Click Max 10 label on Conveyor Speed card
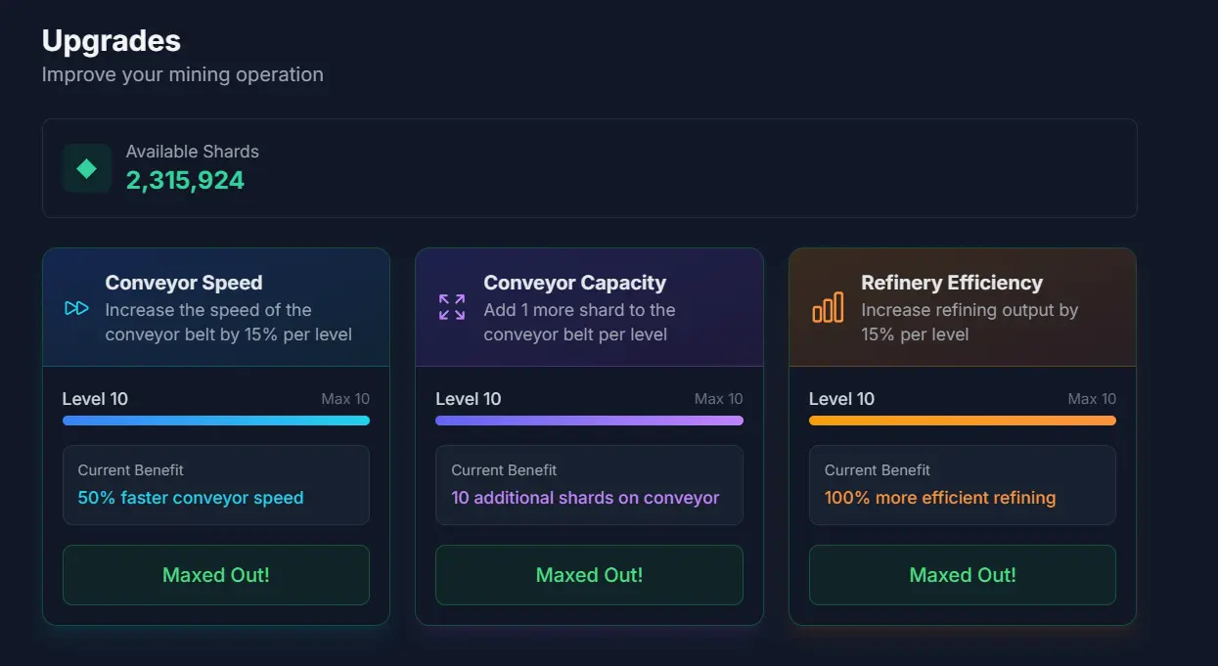 click(345, 399)
